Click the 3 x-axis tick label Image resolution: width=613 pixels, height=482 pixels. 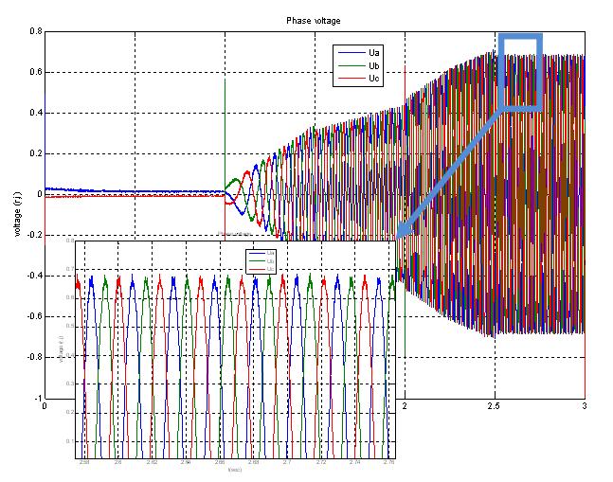pyautogui.click(x=585, y=406)
